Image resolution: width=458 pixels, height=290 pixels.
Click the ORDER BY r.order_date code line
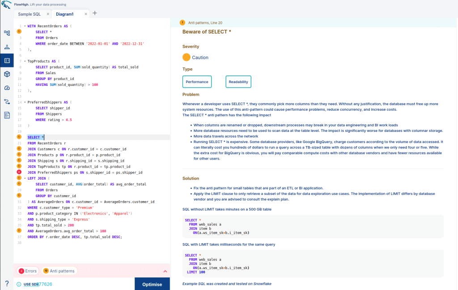(75, 237)
